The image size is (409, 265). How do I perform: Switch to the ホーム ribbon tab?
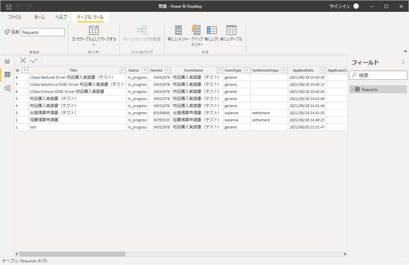[x=40, y=17]
